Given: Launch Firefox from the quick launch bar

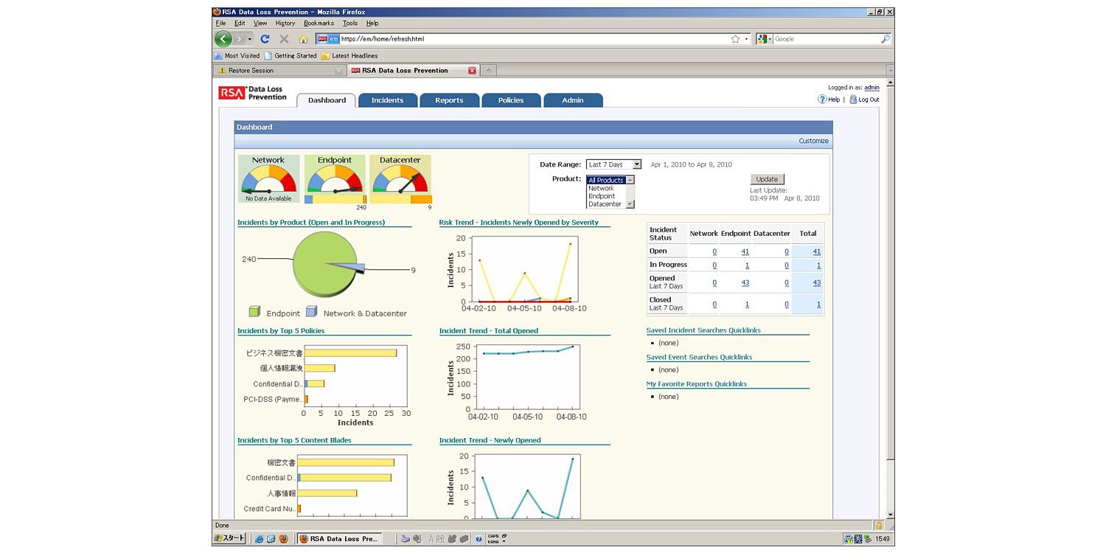Looking at the screenshot, I should coord(282,539).
